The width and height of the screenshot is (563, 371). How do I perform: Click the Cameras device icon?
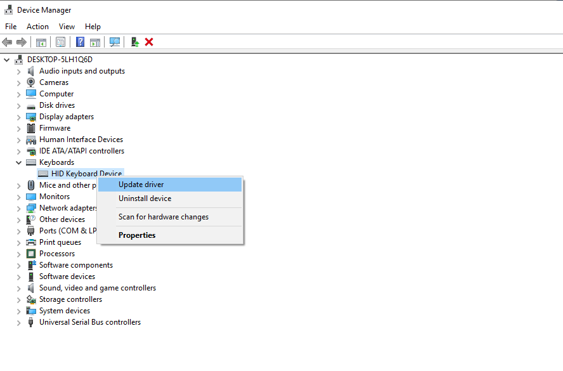pos(31,82)
